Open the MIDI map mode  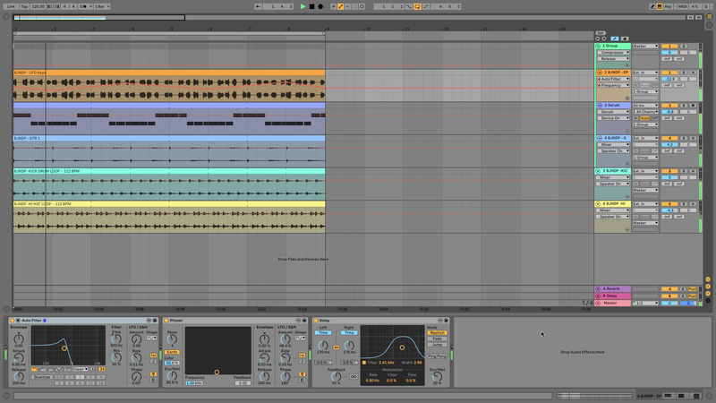[685, 6]
